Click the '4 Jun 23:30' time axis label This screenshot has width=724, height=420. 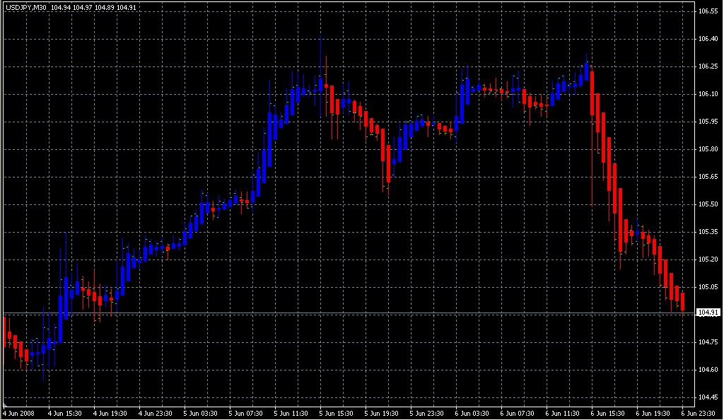coord(156,414)
